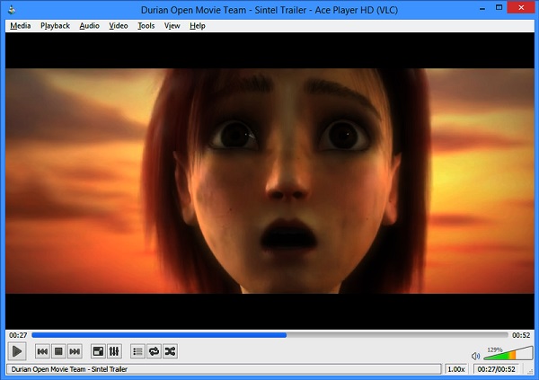This screenshot has height=380, width=539.
Task: Mute audio via speaker icon
Action: pos(476,356)
